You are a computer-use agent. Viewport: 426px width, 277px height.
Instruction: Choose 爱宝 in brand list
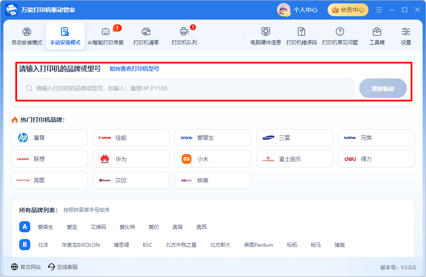72,227
